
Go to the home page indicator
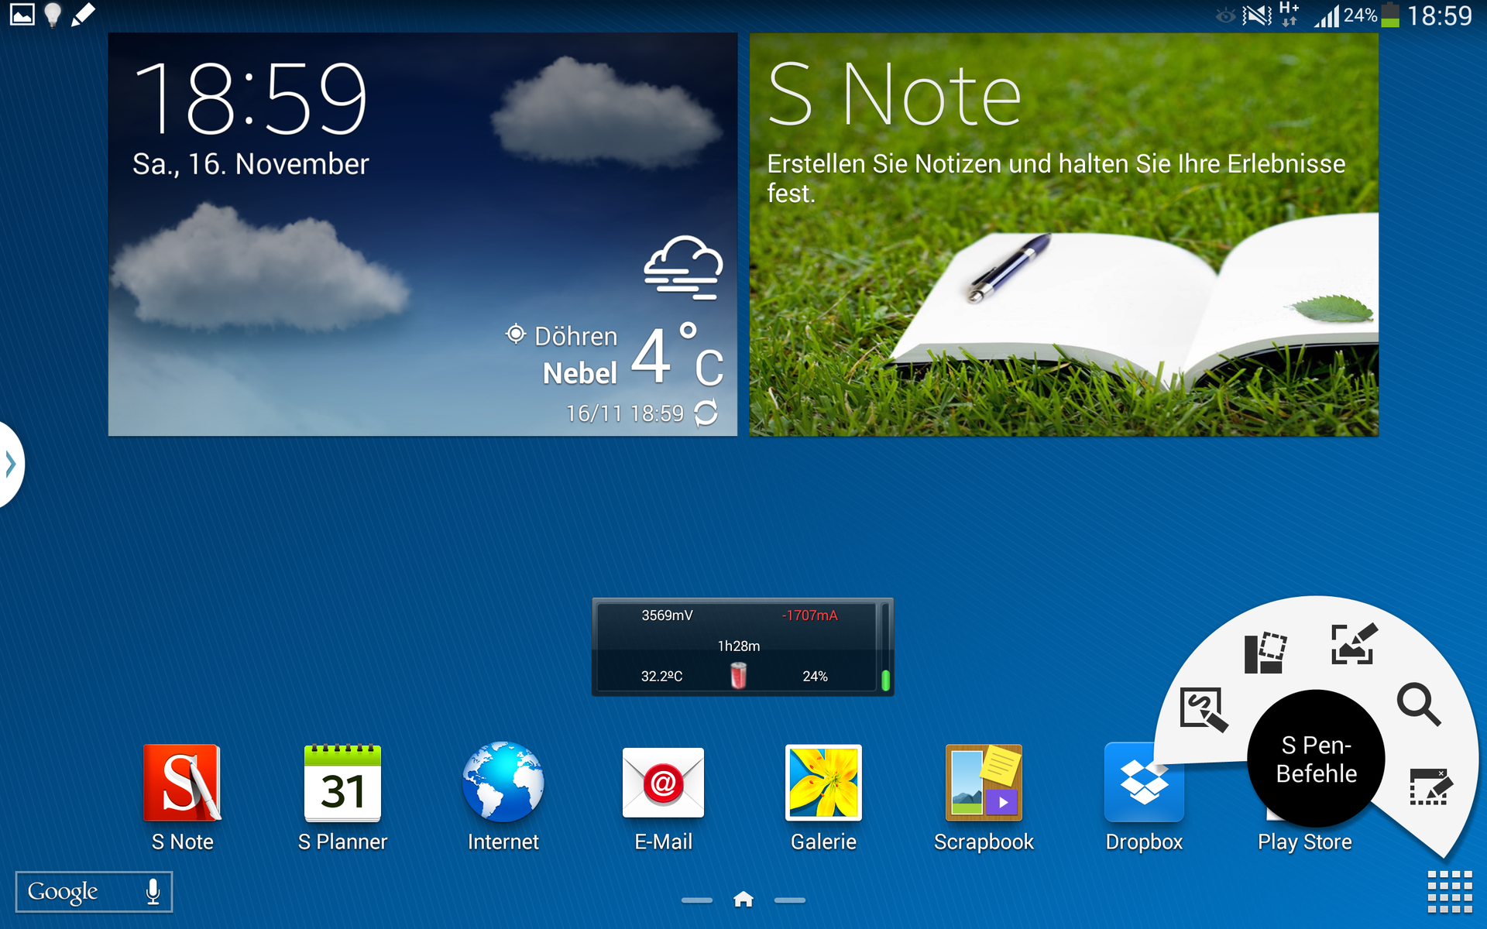(x=743, y=900)
